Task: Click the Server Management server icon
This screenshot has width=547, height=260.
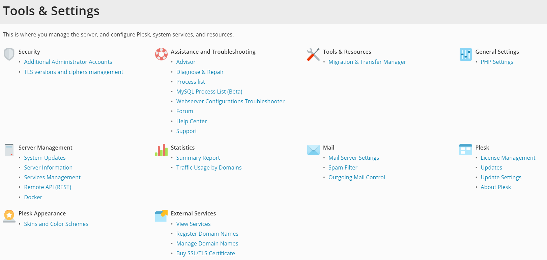Action: [9, 150]
